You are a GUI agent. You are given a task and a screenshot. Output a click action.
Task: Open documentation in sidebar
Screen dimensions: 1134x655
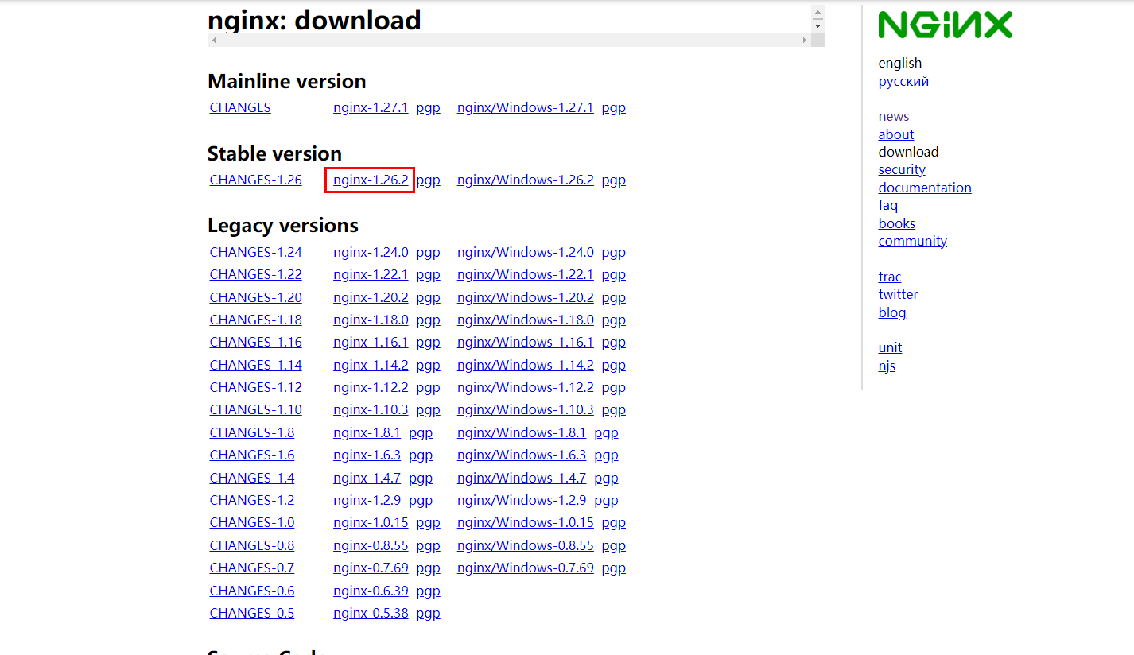click(x=925, y=188)
